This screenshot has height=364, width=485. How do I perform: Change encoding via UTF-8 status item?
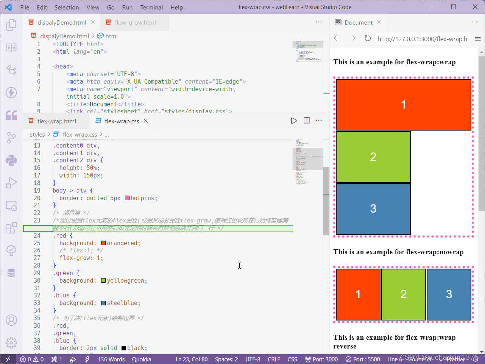point(253,359)
